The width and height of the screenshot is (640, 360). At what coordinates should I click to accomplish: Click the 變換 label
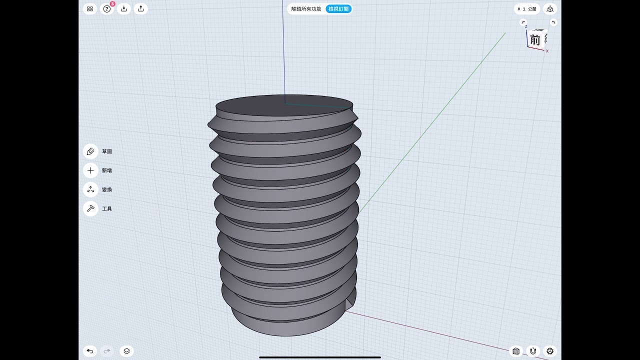107,189
